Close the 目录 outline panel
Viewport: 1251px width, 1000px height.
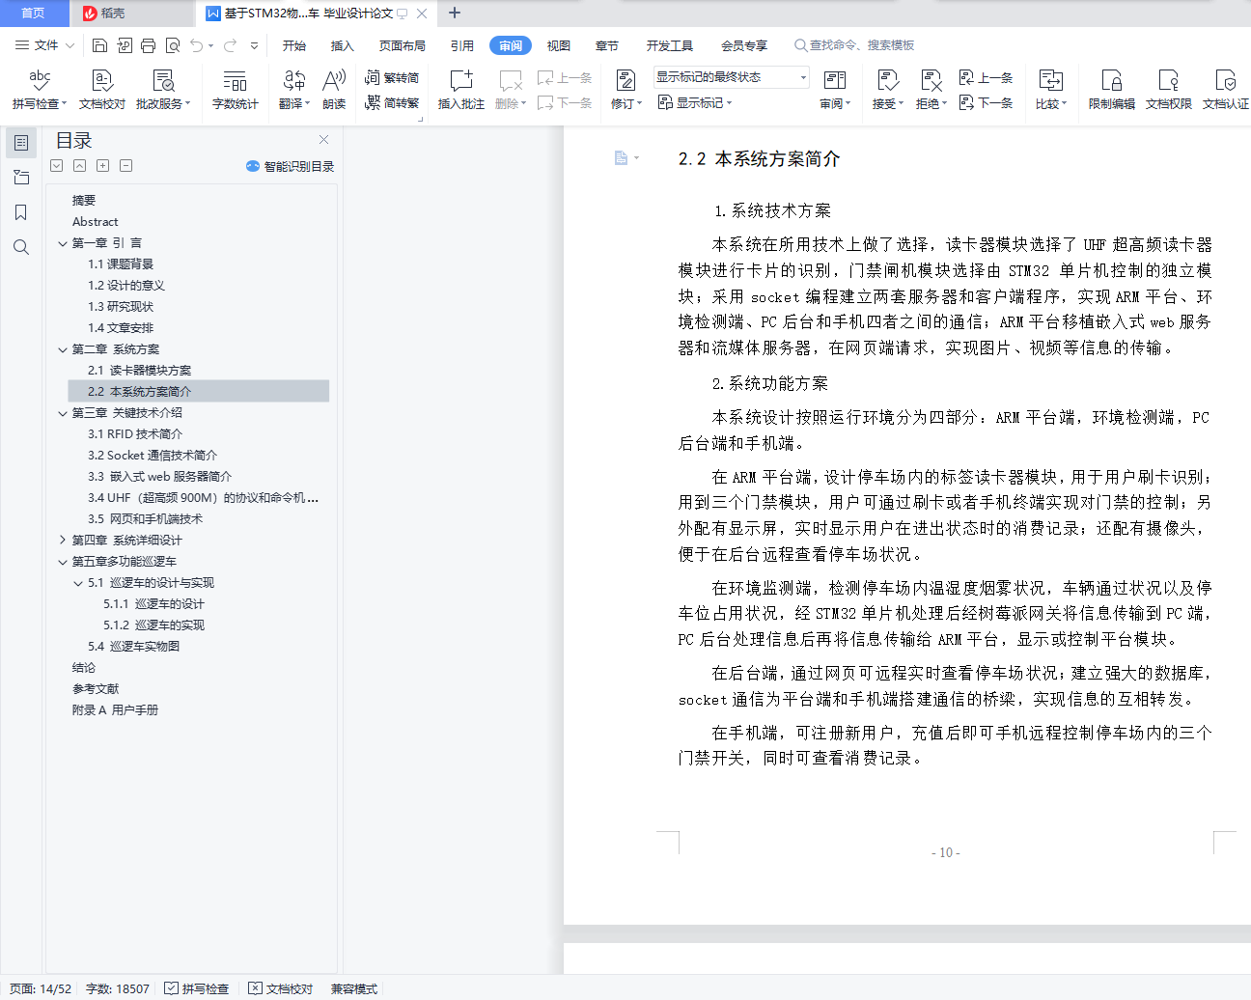click(x=324, y=140)
